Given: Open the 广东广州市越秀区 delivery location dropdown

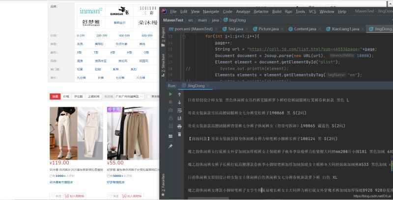Looking at the screenshot, I should 129,96.
